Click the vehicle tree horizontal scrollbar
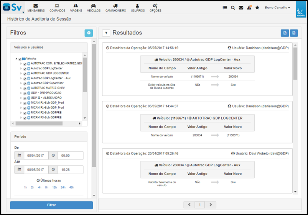Viewport: 308px width, 215px height. pos(39,123)
